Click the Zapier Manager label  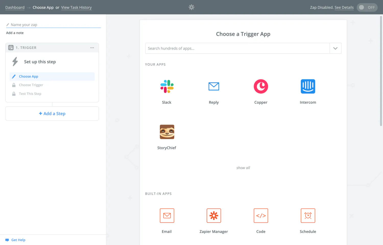click(x=214, y=231)
